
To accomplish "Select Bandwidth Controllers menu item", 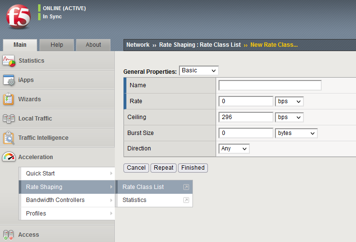I will coord(55,200).
